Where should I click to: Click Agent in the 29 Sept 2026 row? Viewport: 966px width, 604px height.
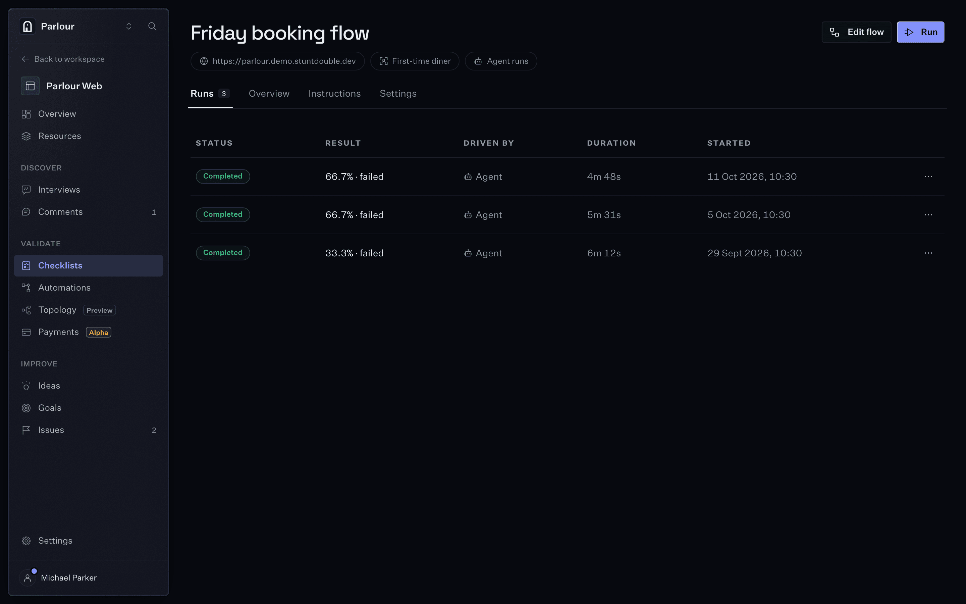(x=483, y=253)
